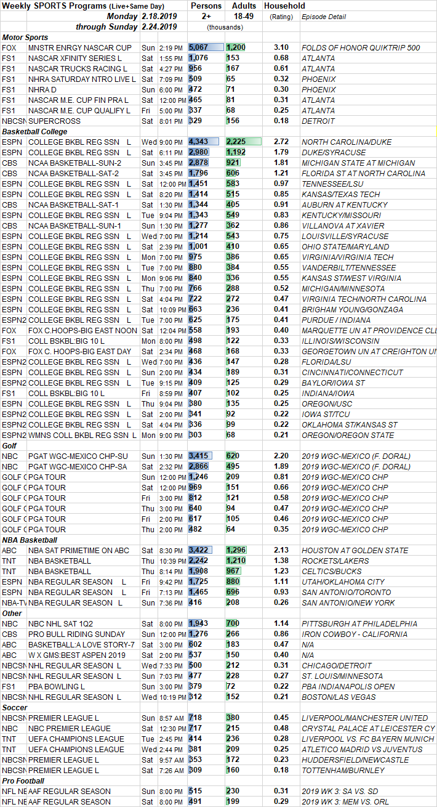Viewport: 437px width, 807px height.
Task: Select 'PGAT WGC-MEXICO CHP-SU' program cell
Action: tap(78, 456)
